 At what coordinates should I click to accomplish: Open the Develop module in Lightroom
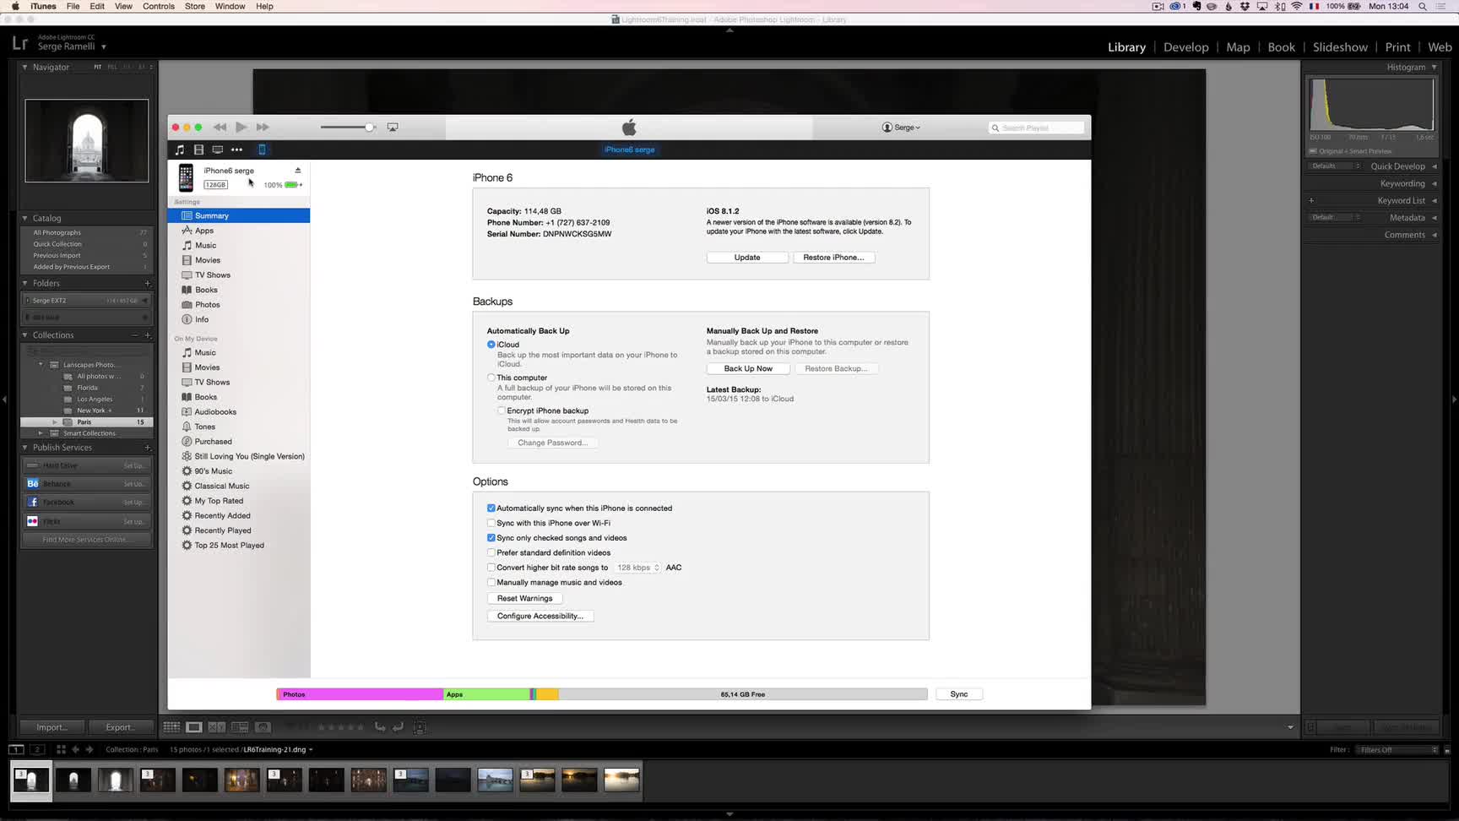pos(1185,47)
